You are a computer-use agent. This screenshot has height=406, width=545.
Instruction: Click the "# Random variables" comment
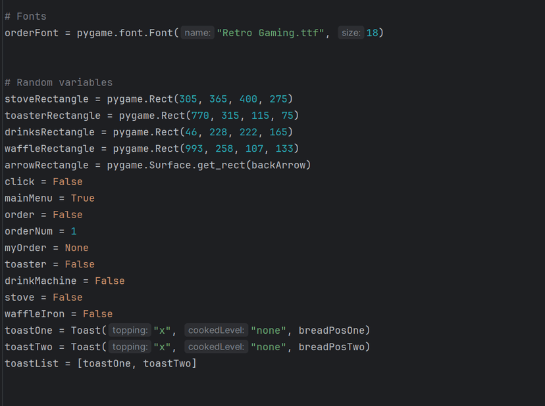click(x=59, y=83)
